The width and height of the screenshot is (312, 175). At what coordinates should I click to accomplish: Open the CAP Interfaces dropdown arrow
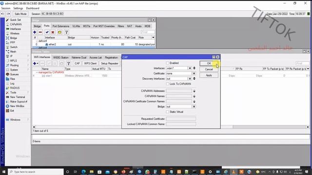(190, 68)
